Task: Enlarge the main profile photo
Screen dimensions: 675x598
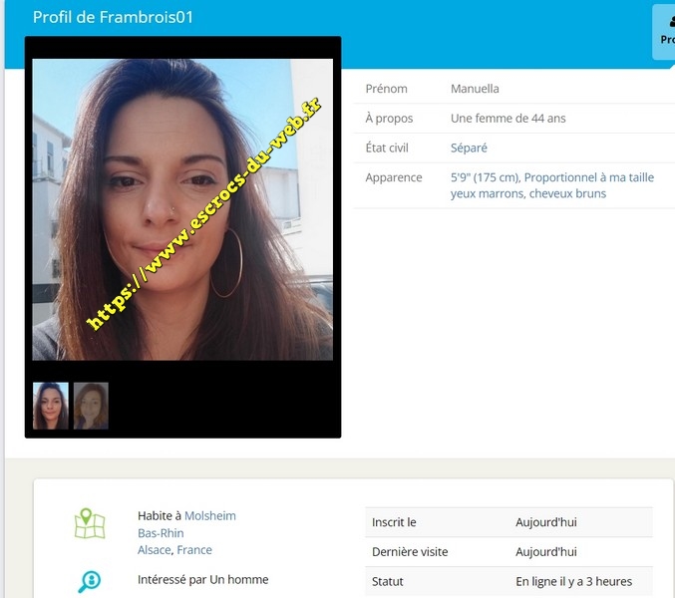Action: click(x=182, y=209)
